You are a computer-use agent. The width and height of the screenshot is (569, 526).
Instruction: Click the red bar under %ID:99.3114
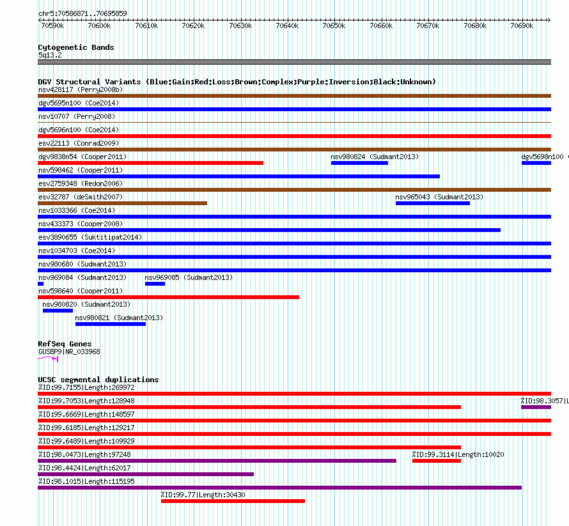(x=437, y=461)
